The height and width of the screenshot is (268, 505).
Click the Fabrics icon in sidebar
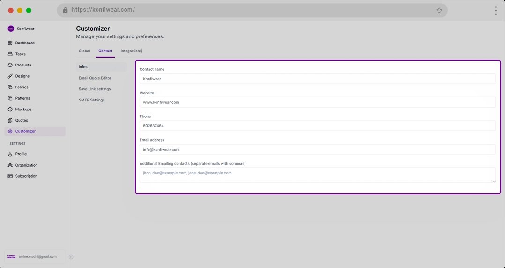[x=10, y=87]
